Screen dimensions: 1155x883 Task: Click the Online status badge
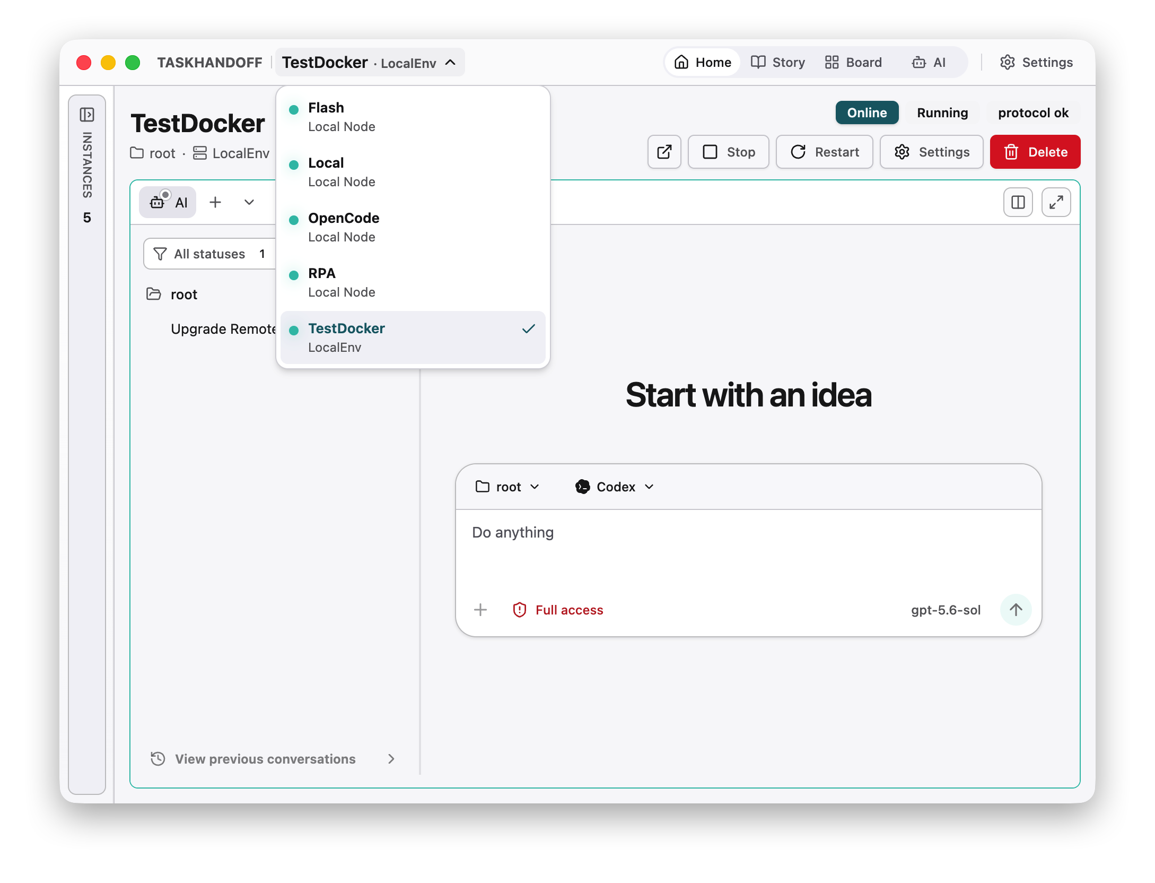point(867,112)
